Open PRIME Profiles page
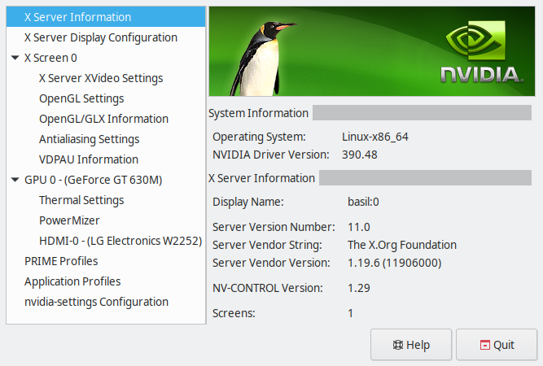 pyautogui.click(x=61, y=261)
